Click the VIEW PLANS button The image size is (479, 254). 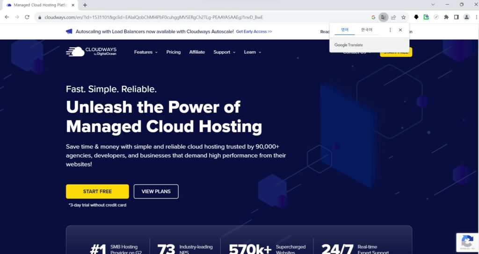point(156,191)
